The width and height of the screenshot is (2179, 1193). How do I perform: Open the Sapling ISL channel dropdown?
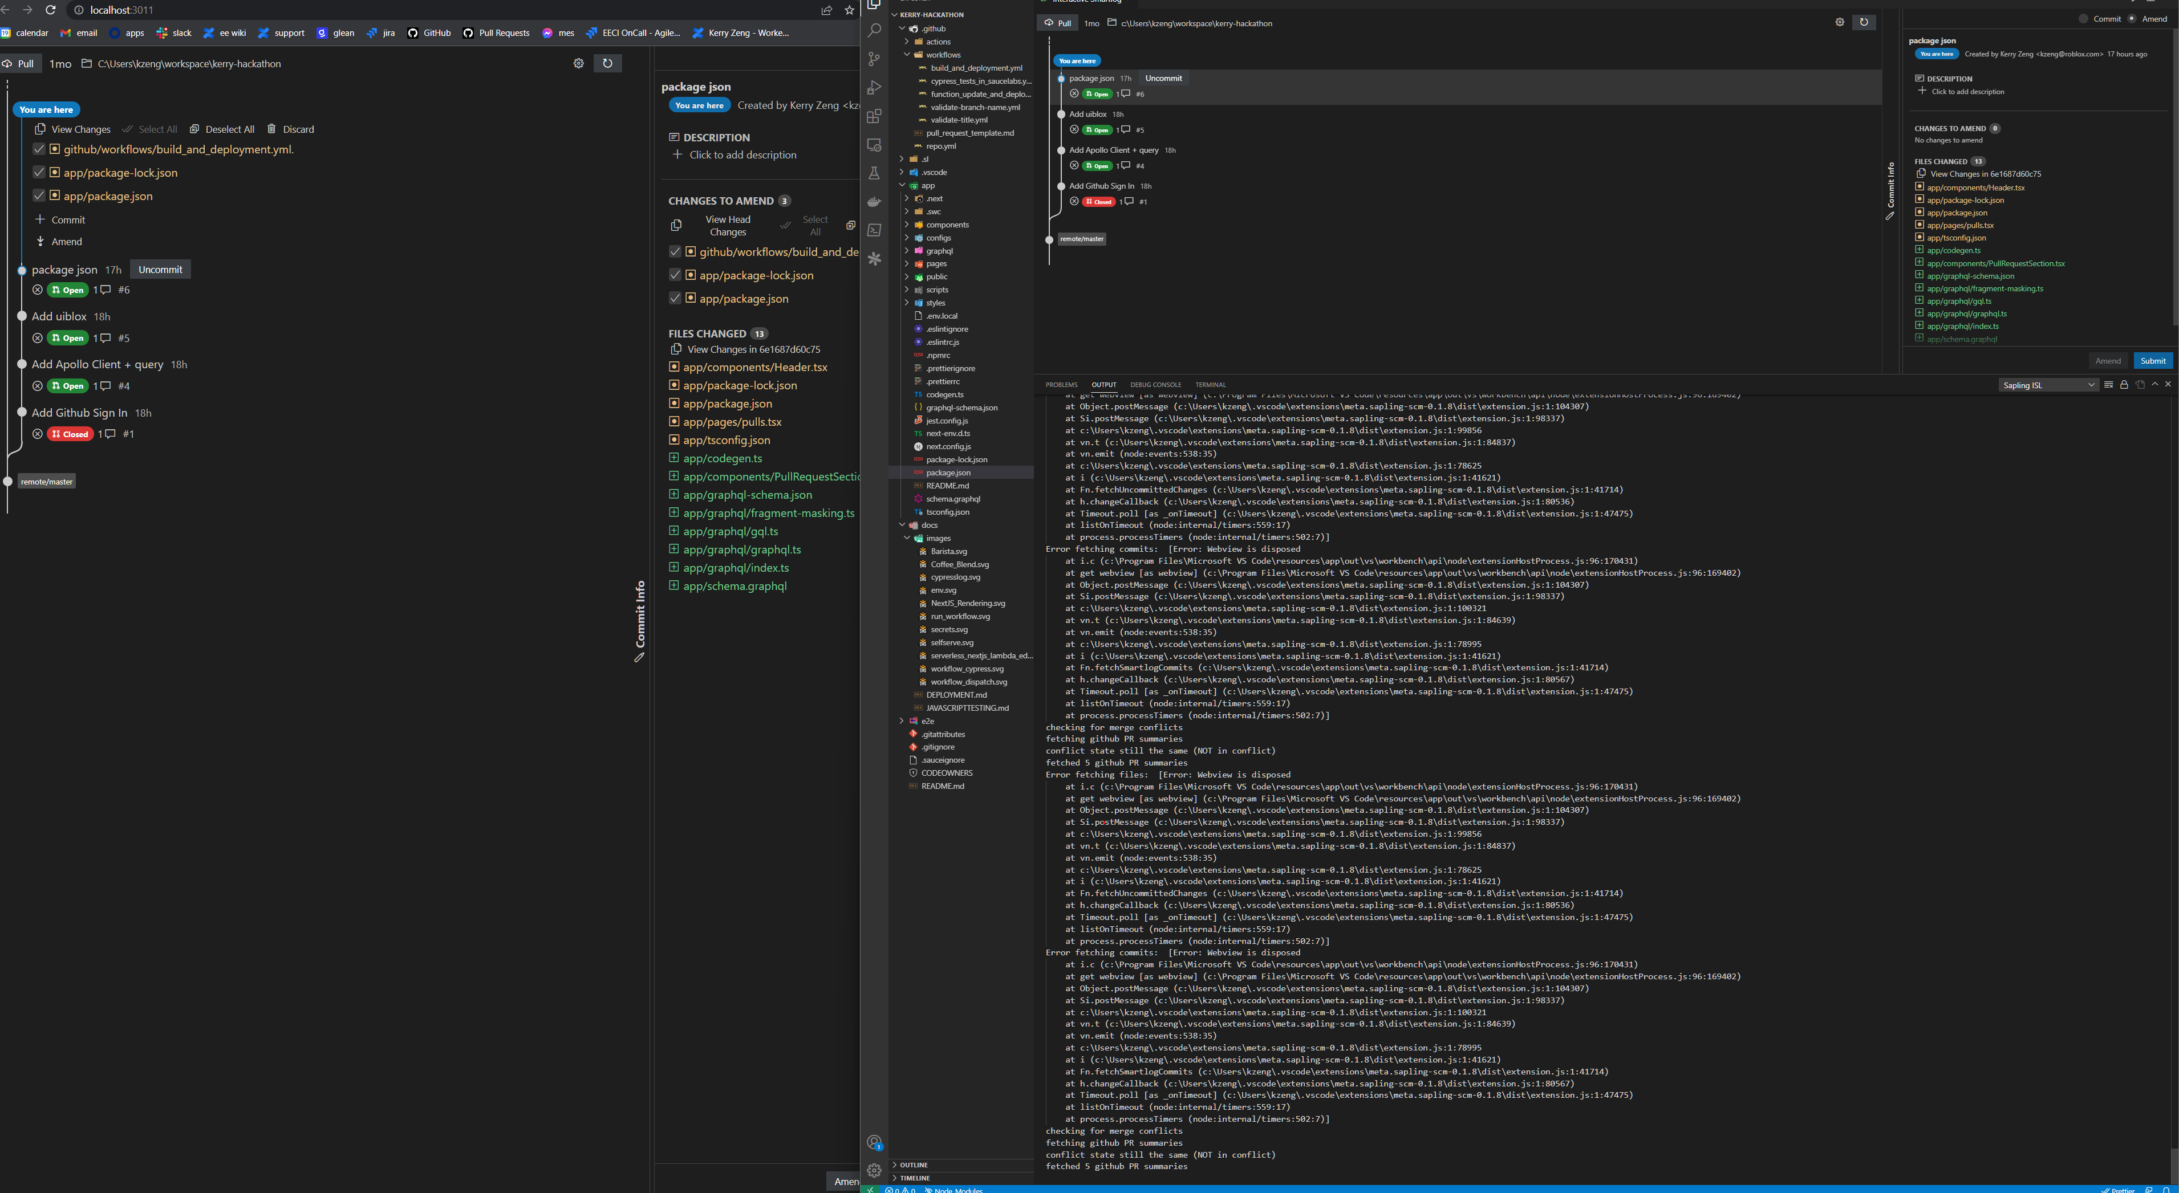coord(2048,385)
